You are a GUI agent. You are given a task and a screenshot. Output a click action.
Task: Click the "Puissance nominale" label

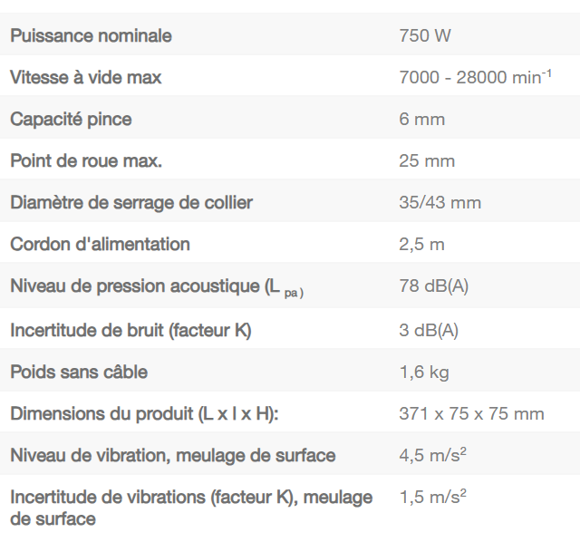click(91, 36)
